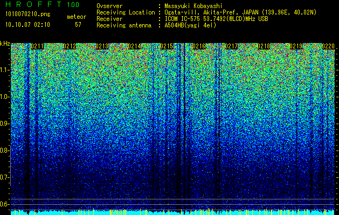Click the 0214 time marker label

(x=134, y=46)
